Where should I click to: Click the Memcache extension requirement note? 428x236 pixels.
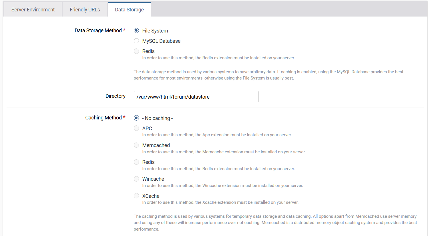pyautogui.click(x=224, y=152)
